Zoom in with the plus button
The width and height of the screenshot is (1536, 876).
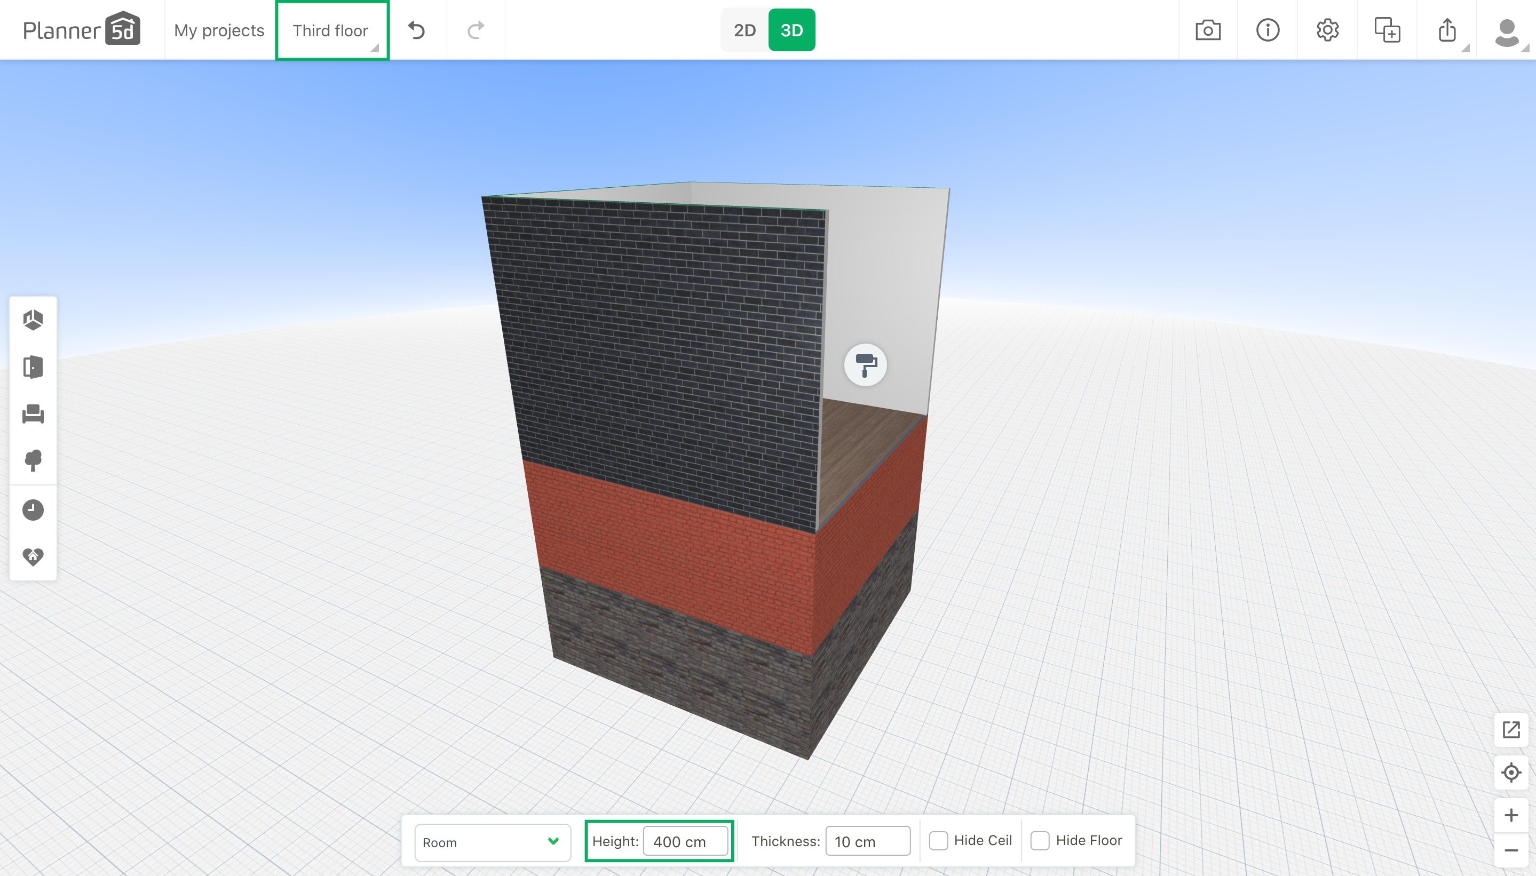pyautogui.click(x=1511, y=815)
